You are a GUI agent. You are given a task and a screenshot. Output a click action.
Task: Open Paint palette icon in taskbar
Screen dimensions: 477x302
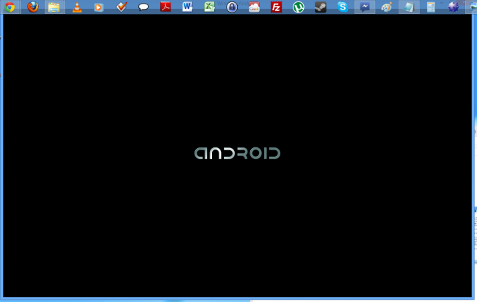pyautogui.click(x=387, y=7)
